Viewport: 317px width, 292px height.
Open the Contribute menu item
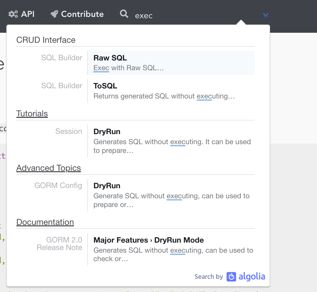(82, 14)
